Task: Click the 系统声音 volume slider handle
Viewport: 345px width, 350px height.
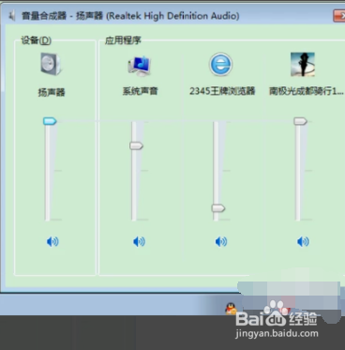Action: (136, 145)
